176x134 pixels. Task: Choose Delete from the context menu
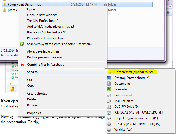pyautogui.click(x=31, y=99)
